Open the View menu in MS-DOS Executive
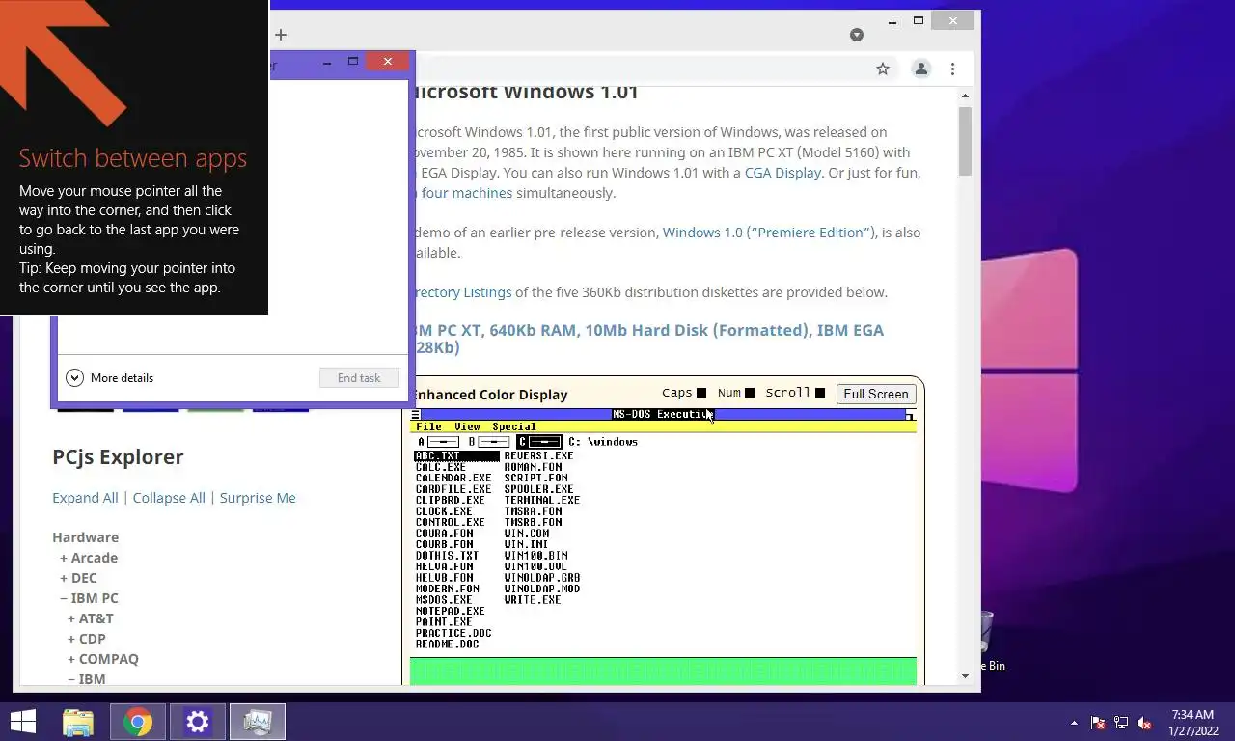The height and width of the screenshot is (741, 1235). click(x=467, y=426)
